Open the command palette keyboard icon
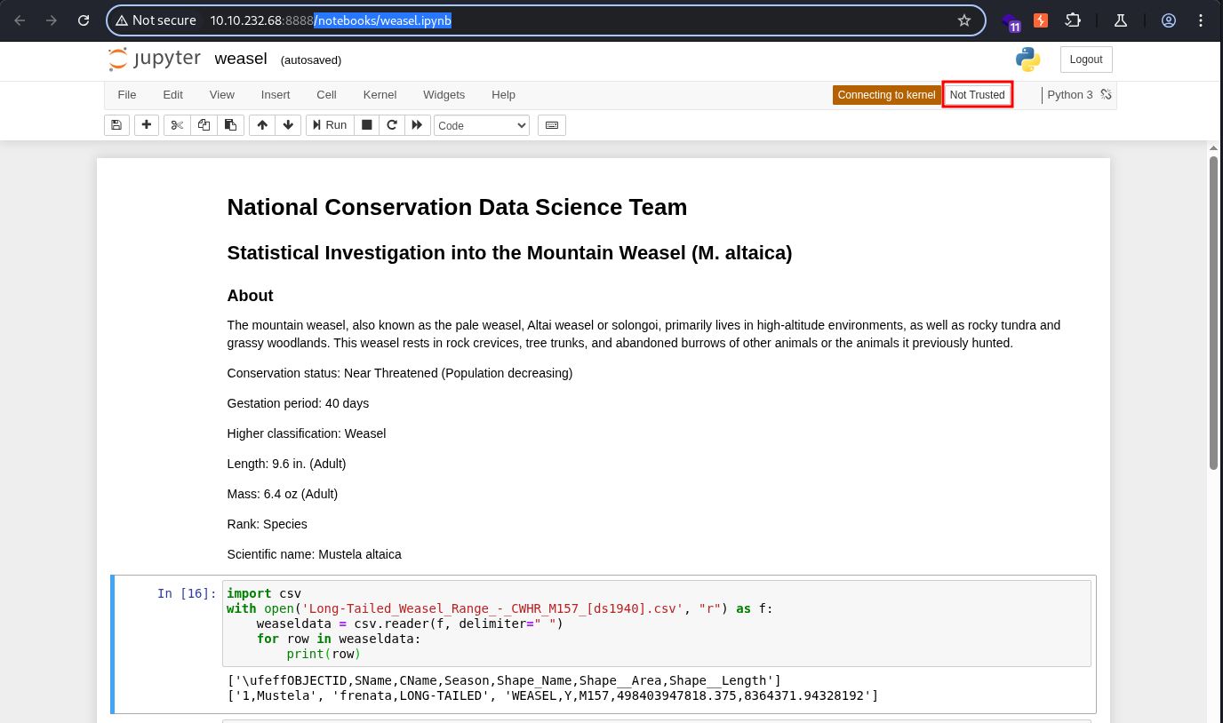The height and width of the screenshot is (723, 1223). tap(552, 125)
